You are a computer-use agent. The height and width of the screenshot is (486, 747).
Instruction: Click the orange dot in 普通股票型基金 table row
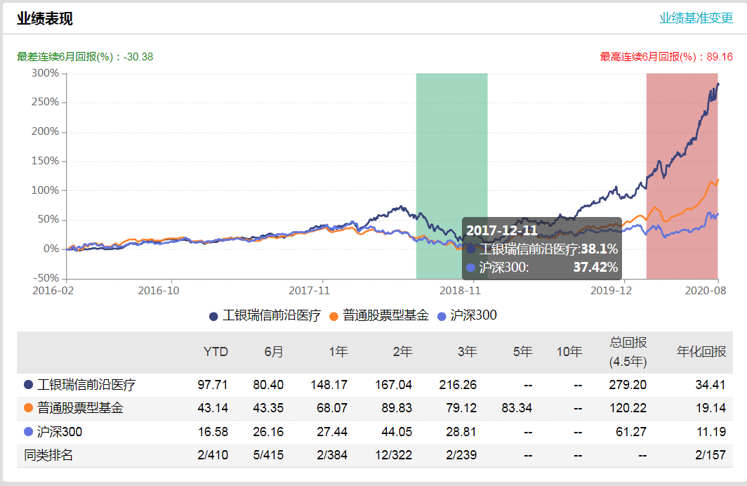(28, 407)
